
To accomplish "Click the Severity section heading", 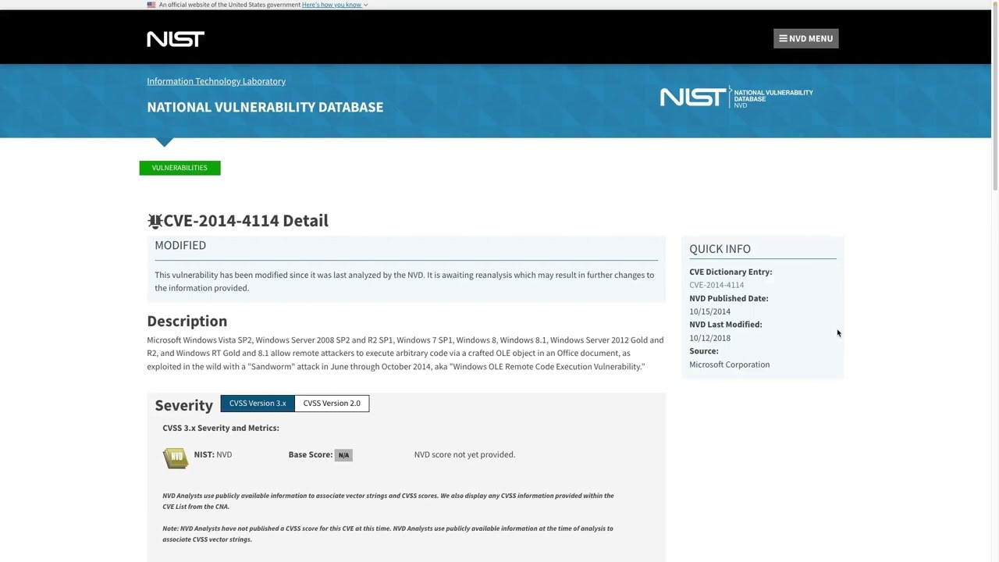I will tap(184, 405).
